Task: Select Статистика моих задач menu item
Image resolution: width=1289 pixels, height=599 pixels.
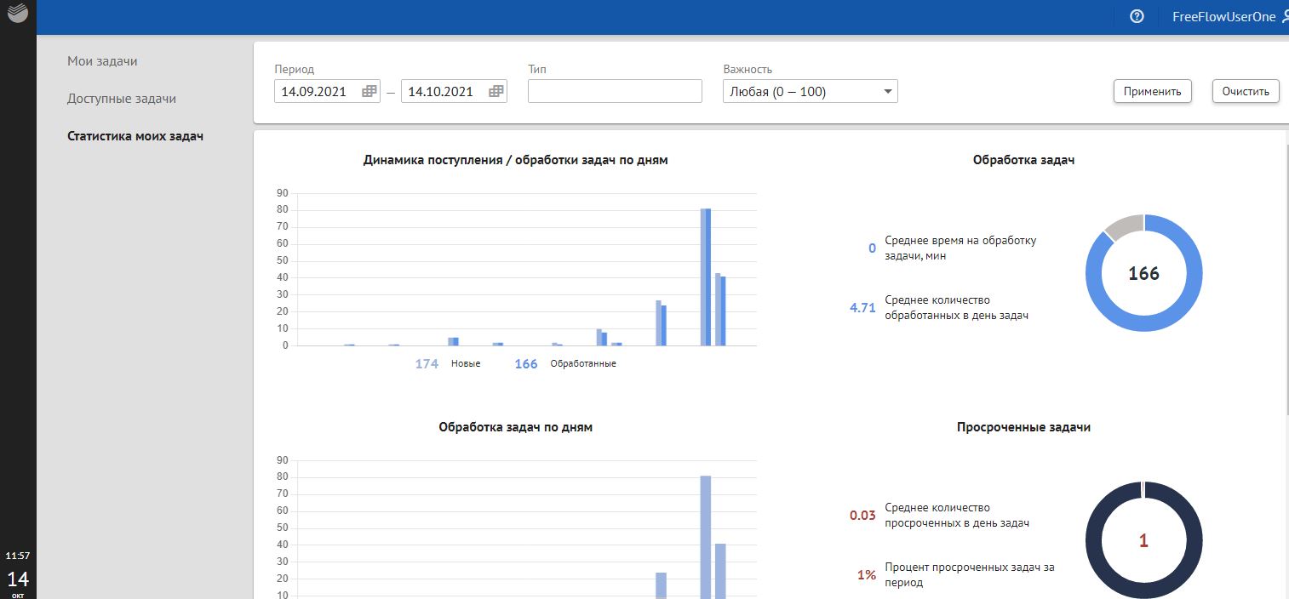Action: [135, 136]
